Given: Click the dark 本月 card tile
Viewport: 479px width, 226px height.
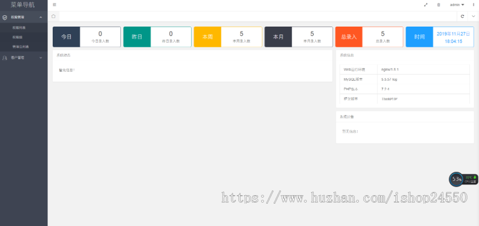Looking at the screenshot, I should pos(278,37).
